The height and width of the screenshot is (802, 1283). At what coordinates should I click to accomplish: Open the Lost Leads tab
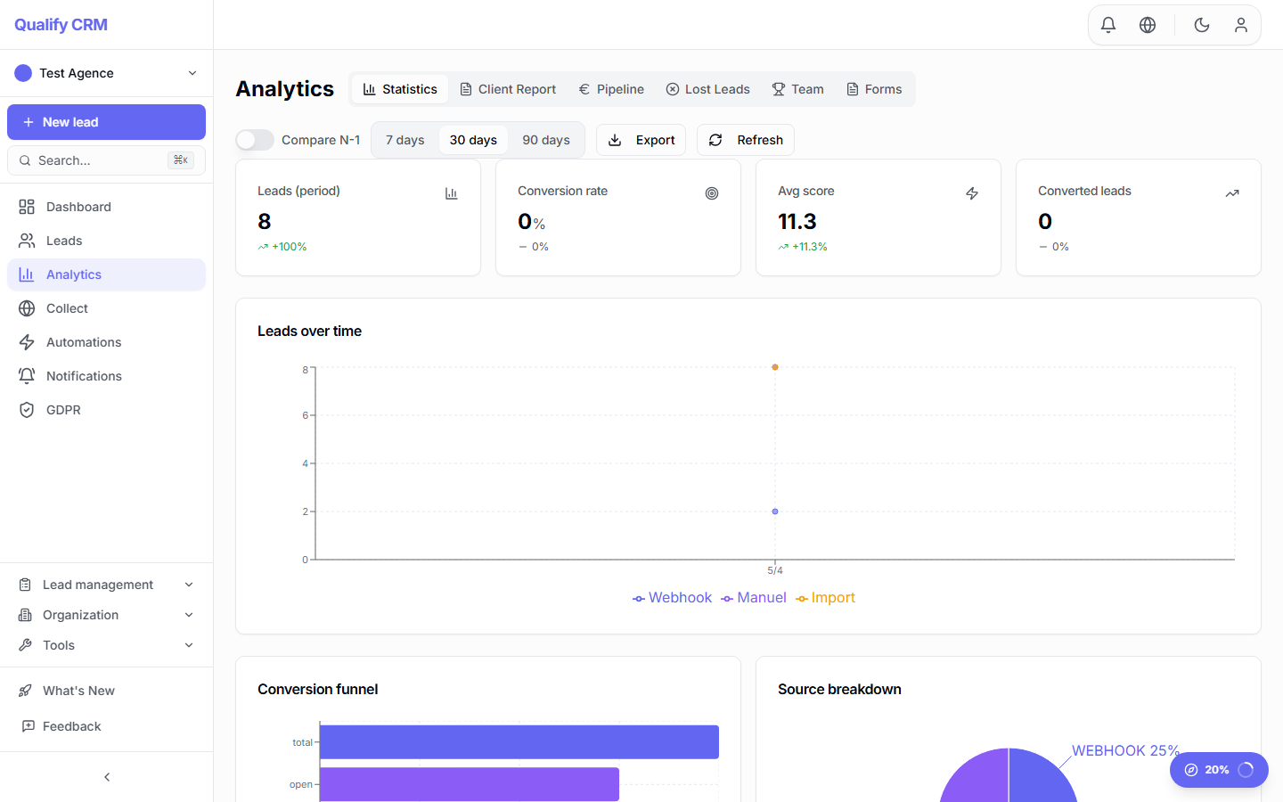[x=707, y=88]
